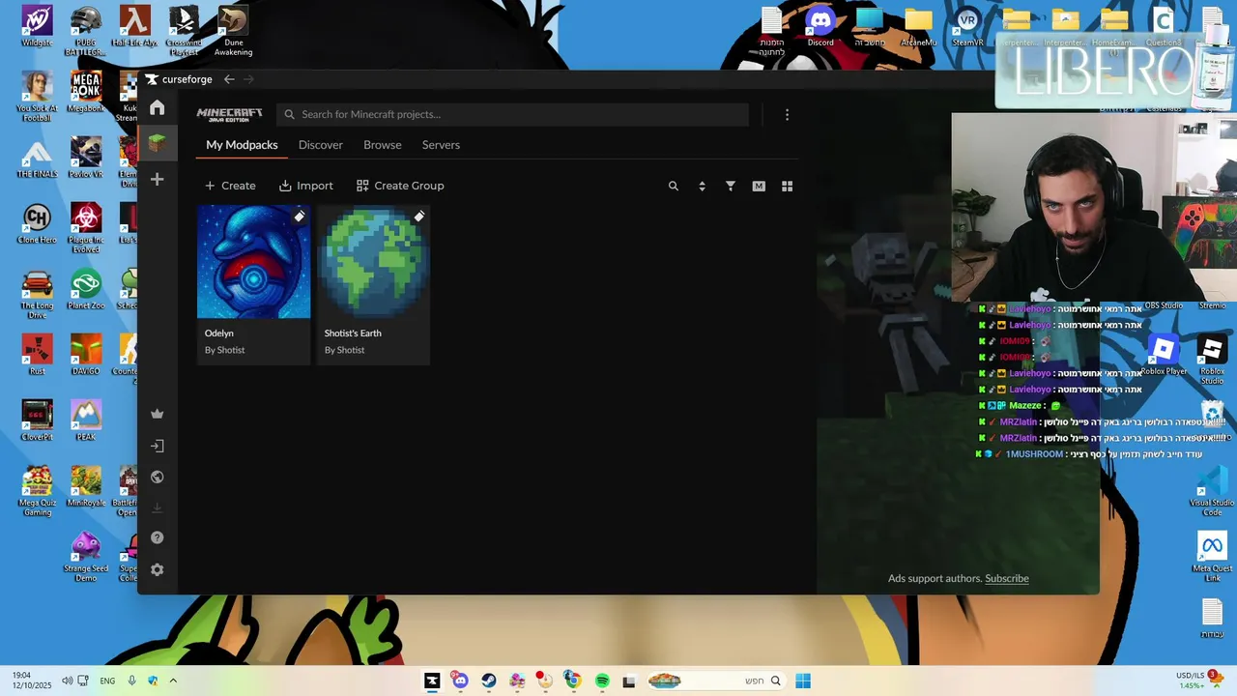Click the Windows Start button
Image resolution: width=1237 pixels, height=696 pixels.
tap(803, 681)
